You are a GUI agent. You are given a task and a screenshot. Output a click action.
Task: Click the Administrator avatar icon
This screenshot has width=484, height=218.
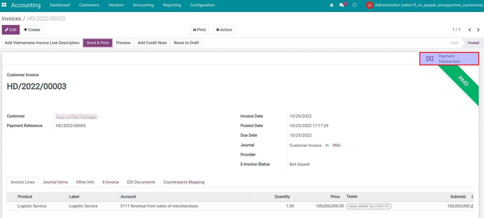(x=369, y=5)
